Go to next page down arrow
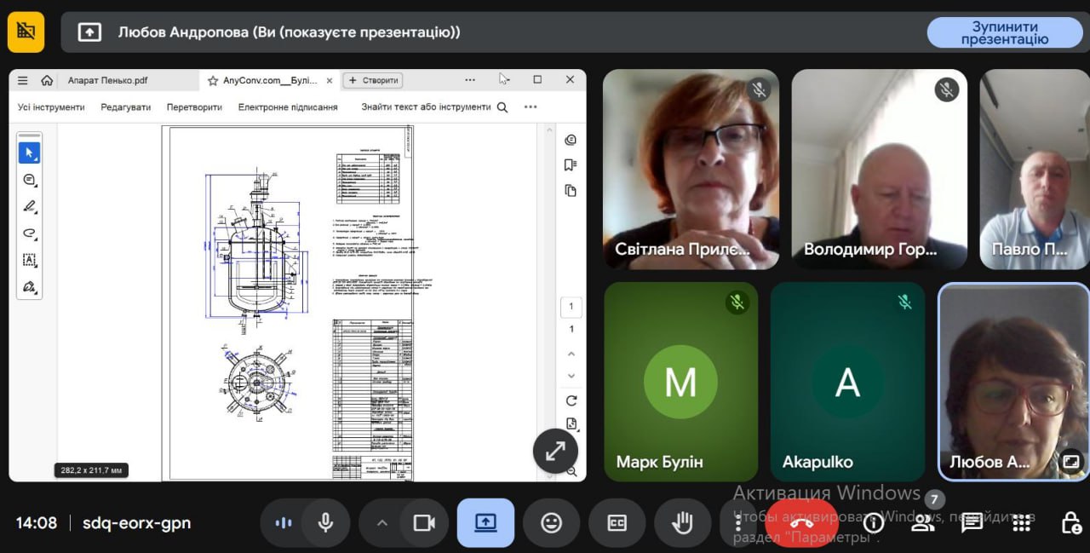Viewport: 1090px width, 553px height. click(x=571, y=376)
